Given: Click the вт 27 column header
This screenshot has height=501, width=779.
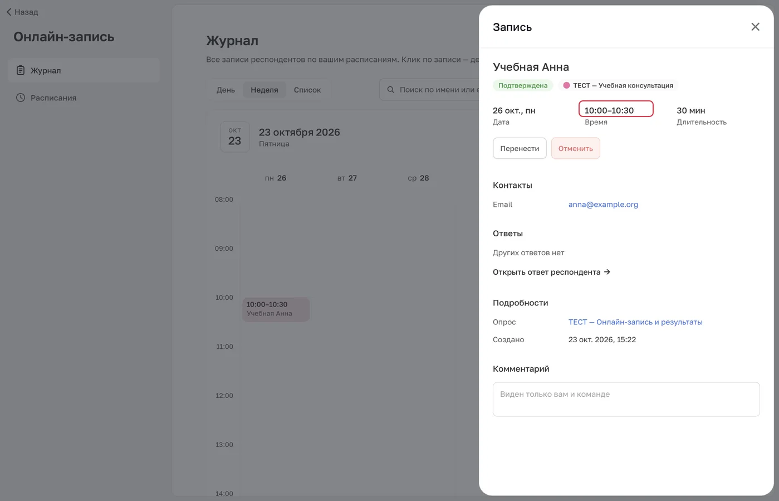Looking at the screenshot, I should (x=347, y=178).
